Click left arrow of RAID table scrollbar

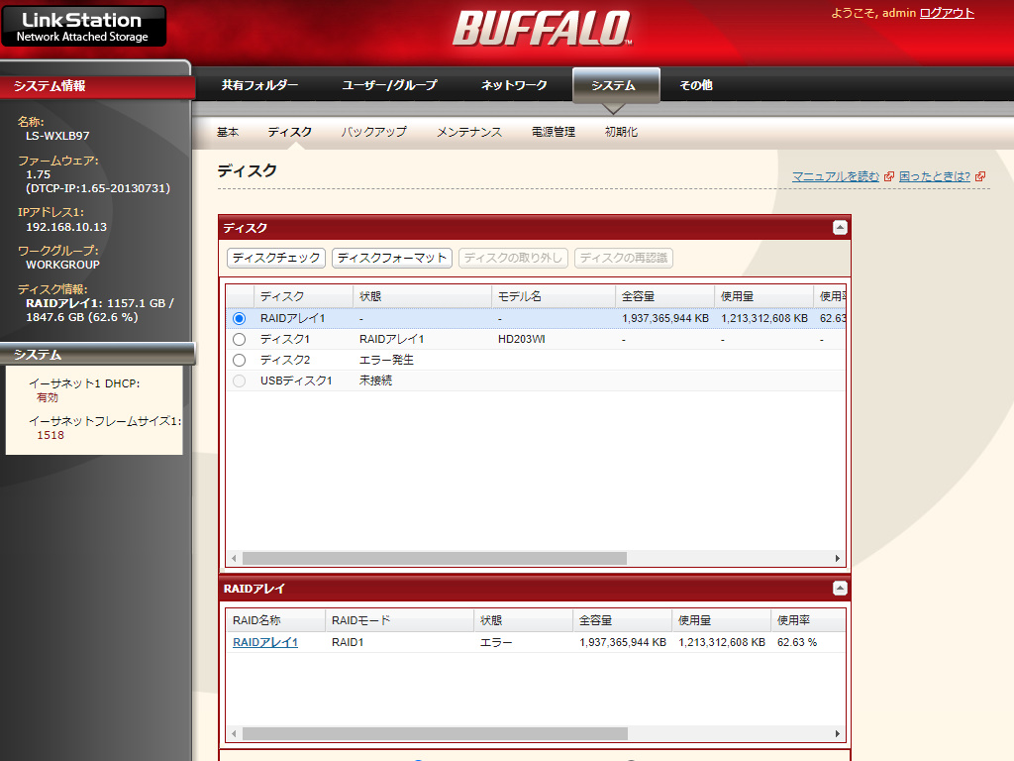pos(234,733)
